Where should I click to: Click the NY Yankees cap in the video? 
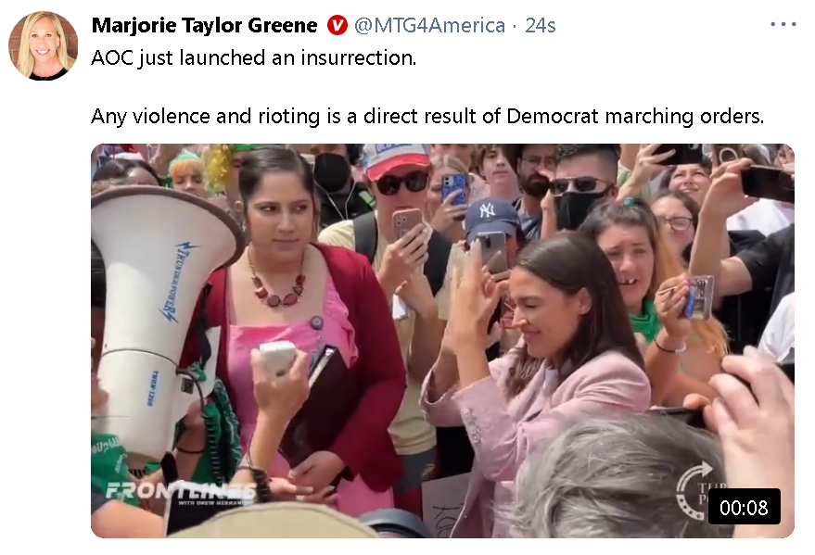[x=491, y=217]
